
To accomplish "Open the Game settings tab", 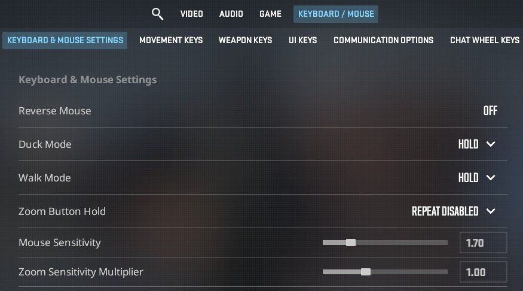I will 271,14.
